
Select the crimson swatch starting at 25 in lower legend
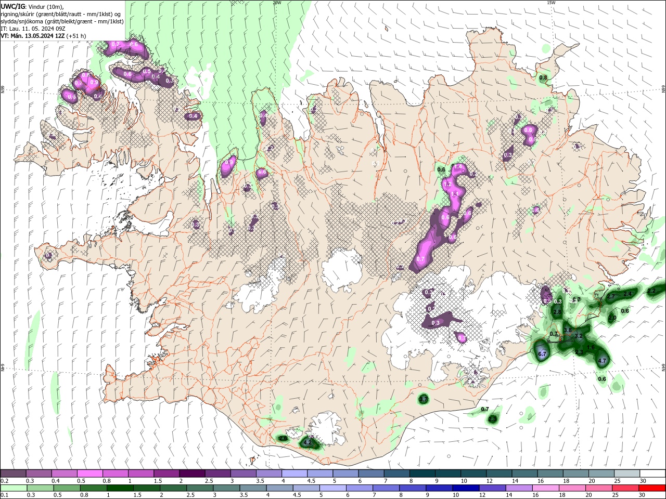click(x=625, y=488)
